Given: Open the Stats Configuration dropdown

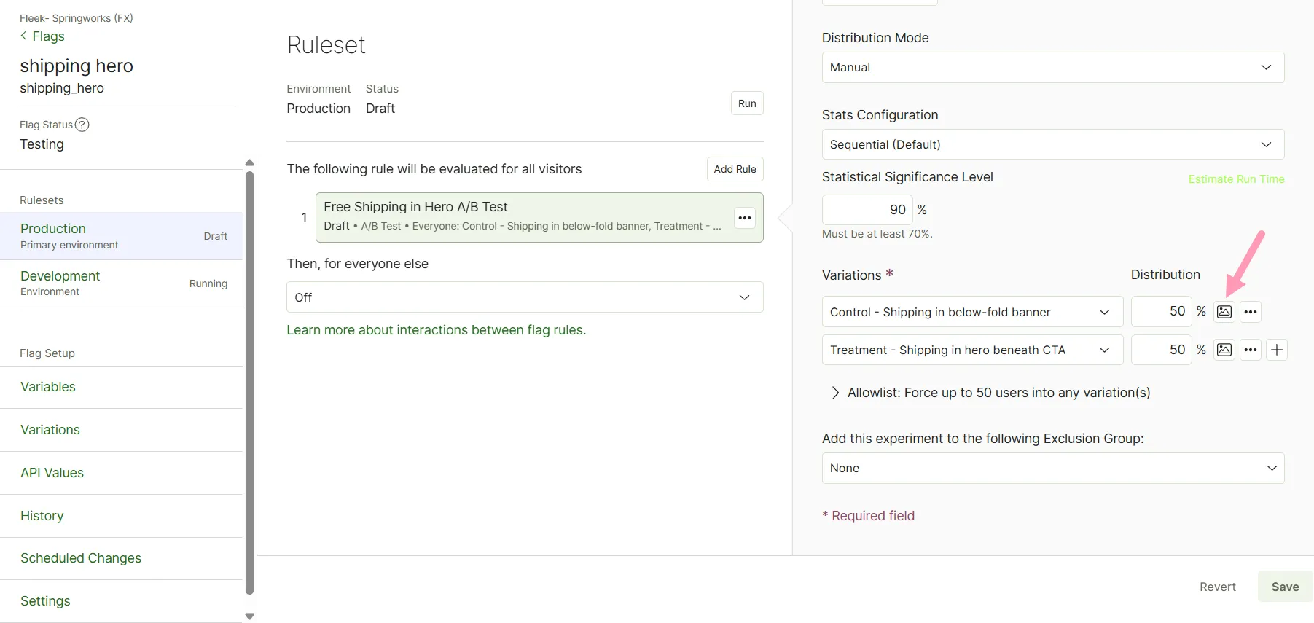Looking at the screenshot, I should click(1053, 144).
